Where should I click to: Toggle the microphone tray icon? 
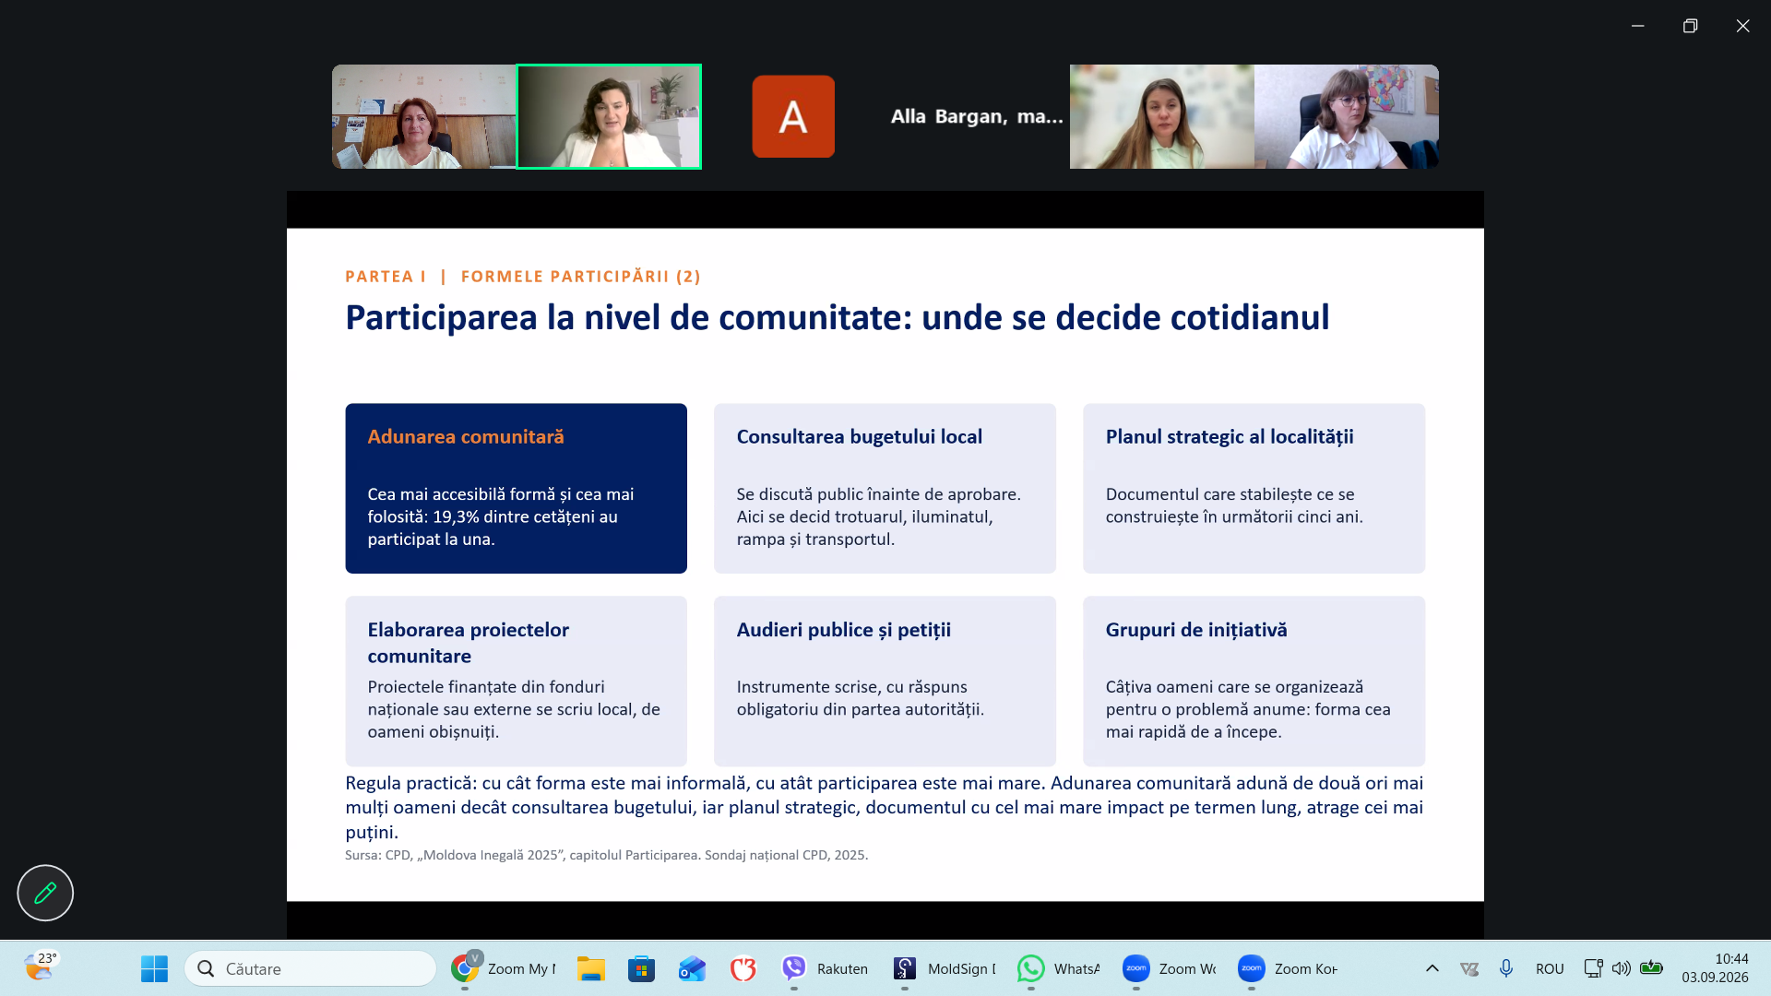[x=1506, y=968]
